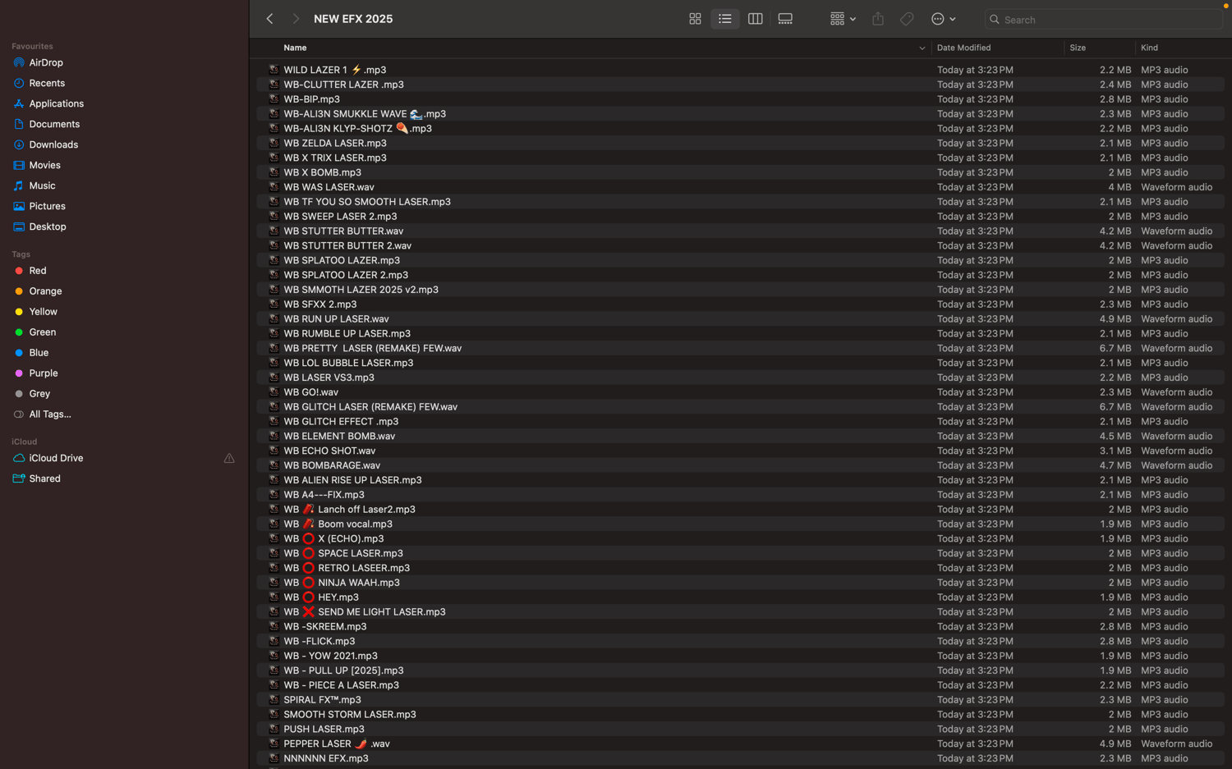Click the 6.7 MB size of WB GLITCH LASER (REMAKE)
This screenshot has width=1232, height=769.
click(1115, 407)
